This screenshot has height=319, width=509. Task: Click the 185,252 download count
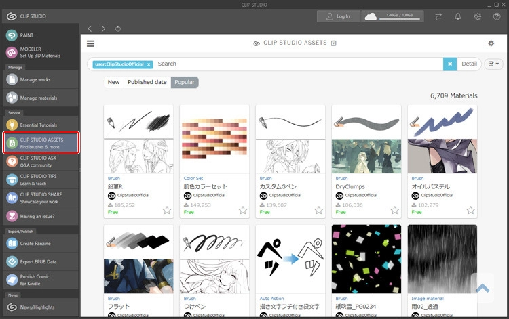(x=124, y=205)
